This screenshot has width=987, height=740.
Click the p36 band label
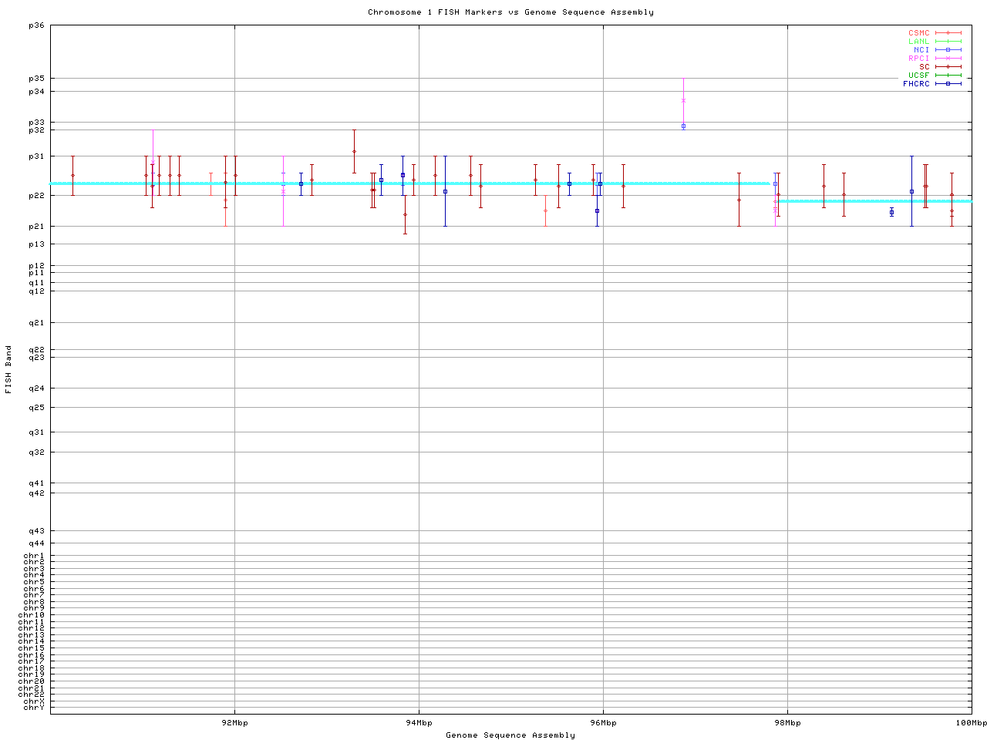pyautogui.click(x=36, y=25)
